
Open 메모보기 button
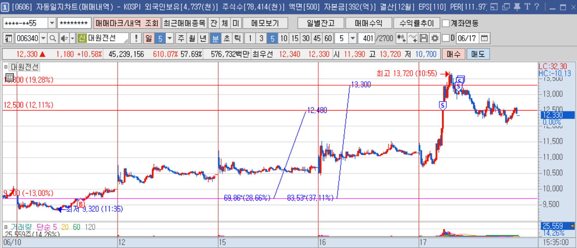point(265,23)
